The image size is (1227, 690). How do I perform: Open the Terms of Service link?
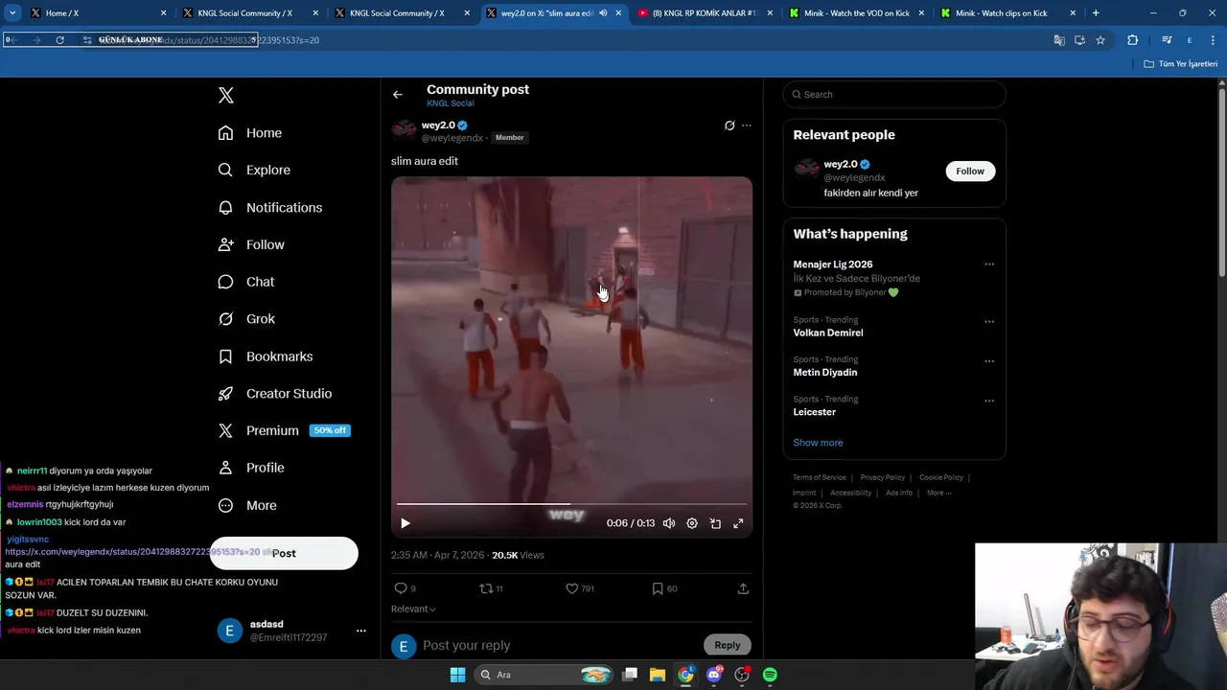pyautogui.click(x=820, y=477)
